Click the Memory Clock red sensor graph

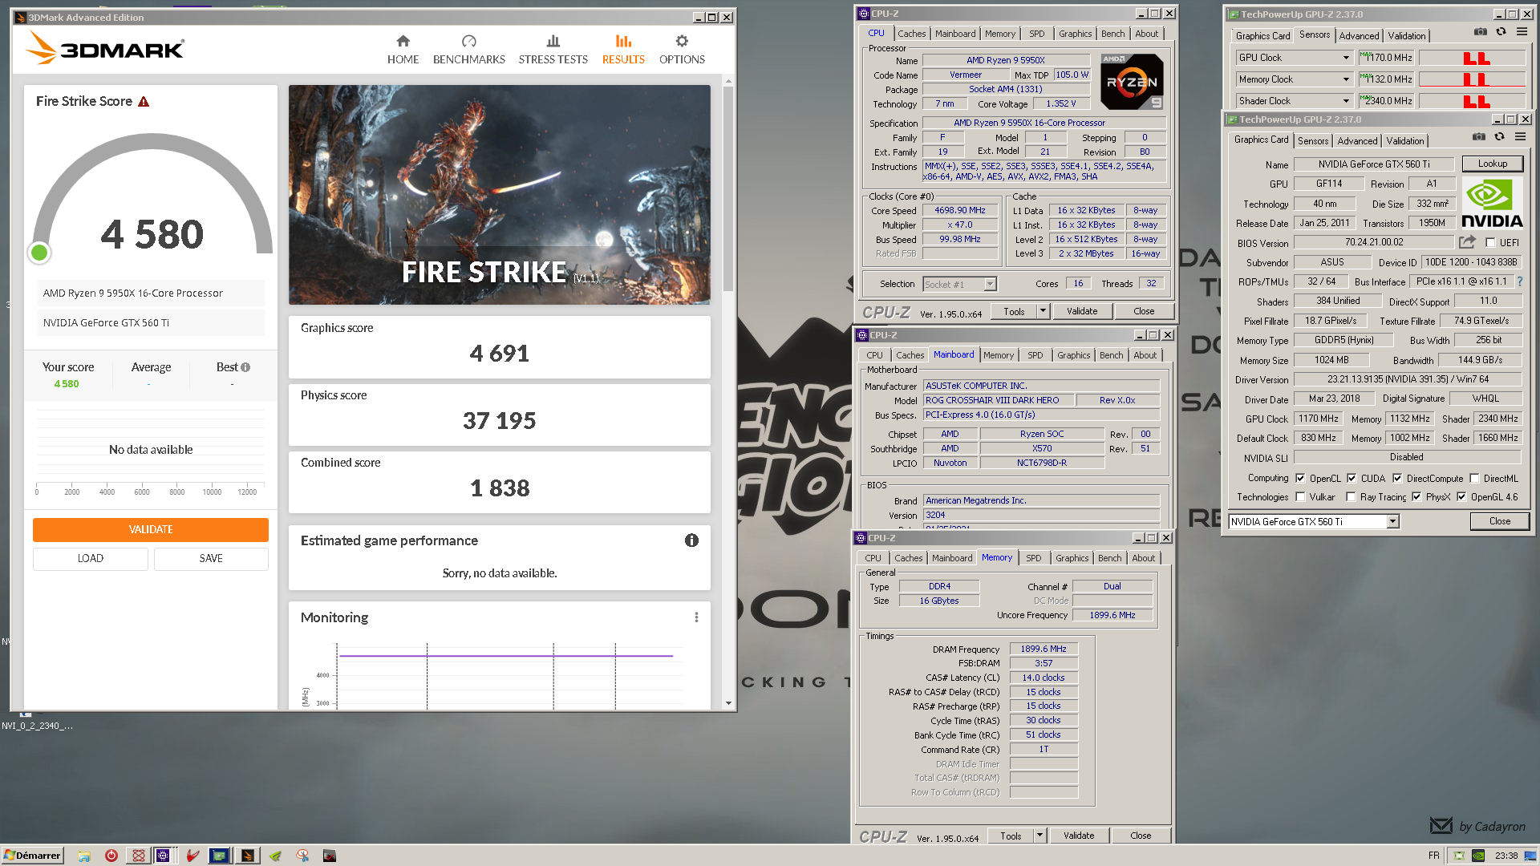(1472, 79)
